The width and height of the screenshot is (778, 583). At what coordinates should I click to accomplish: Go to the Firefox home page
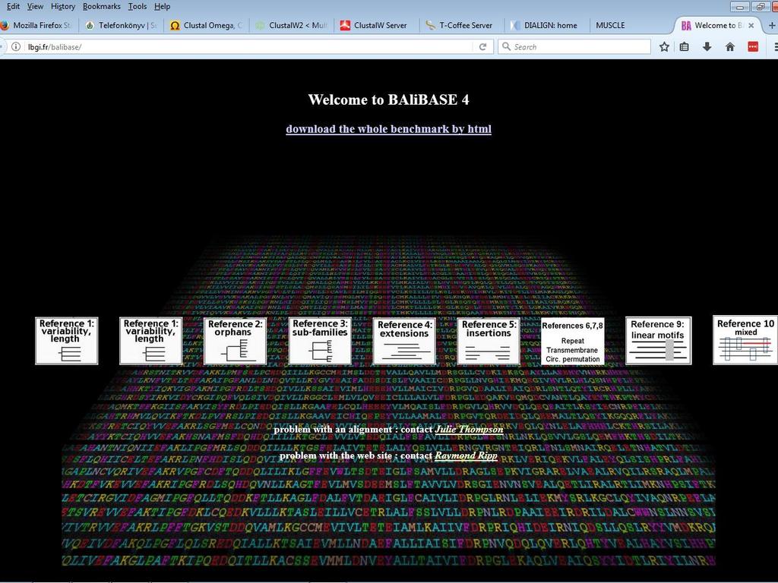pyautogui.click(x=730, y=46)
